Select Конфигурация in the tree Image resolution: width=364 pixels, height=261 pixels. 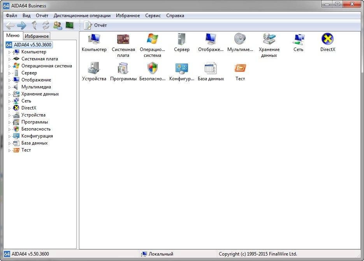coord(37,136)
